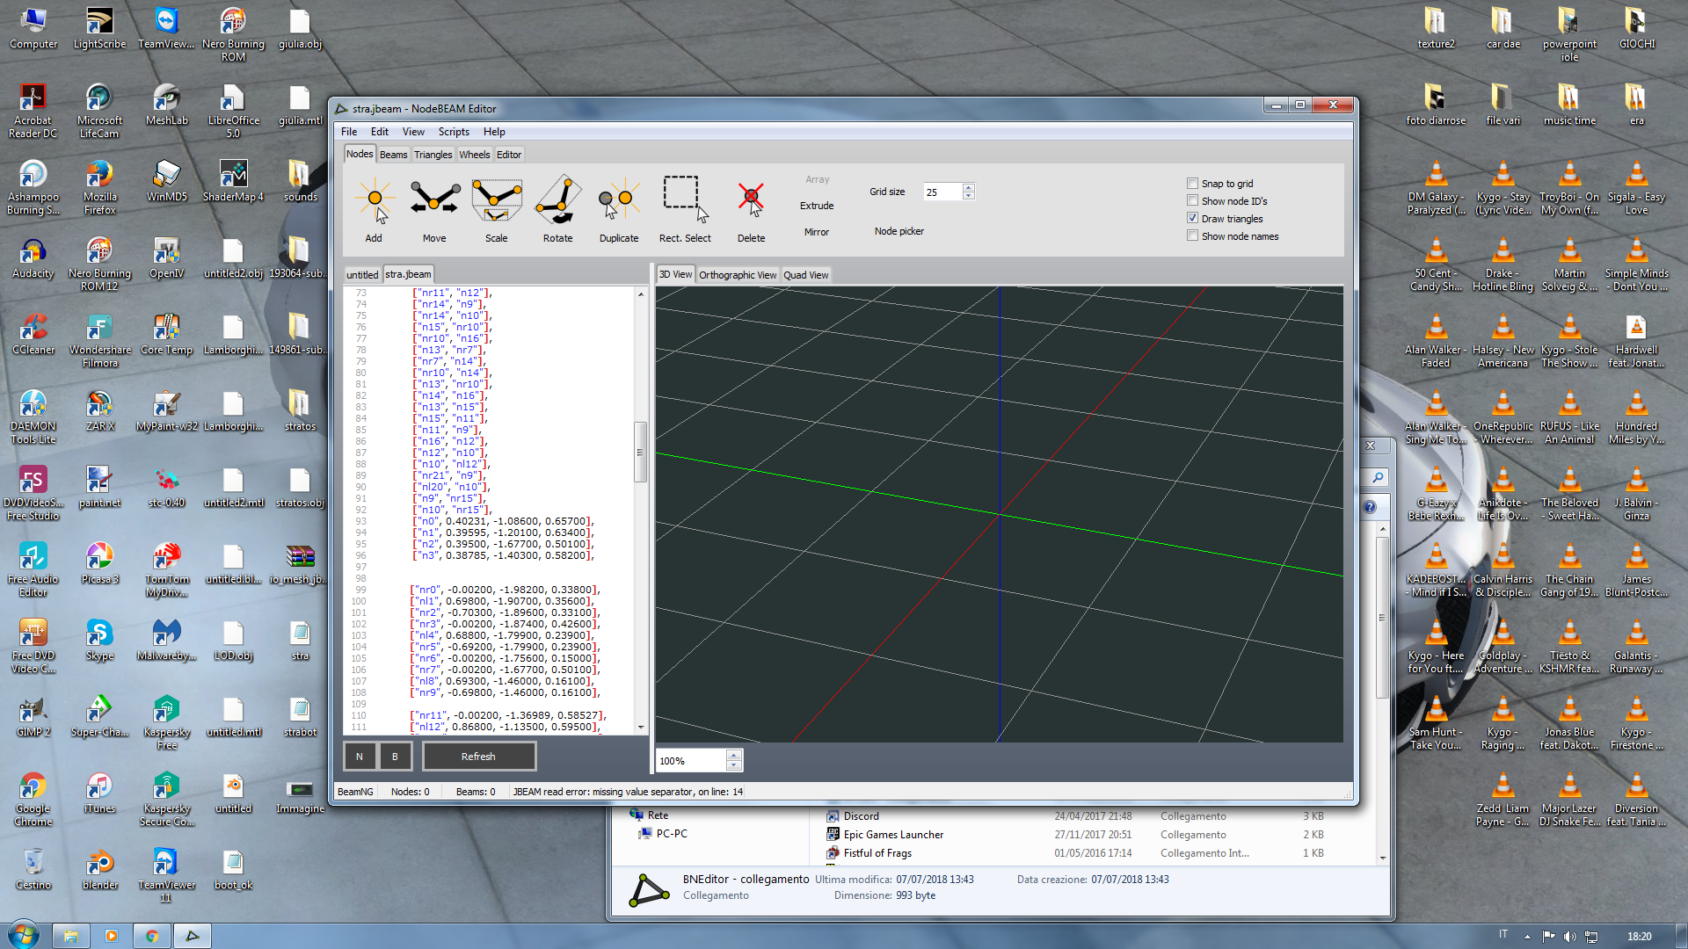1688x949 pixels.
Task: Switch to Orthographic View tab
Action: [x=737, y=275]
